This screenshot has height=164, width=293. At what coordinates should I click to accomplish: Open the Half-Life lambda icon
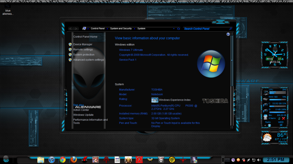click(x=139, y=160)
